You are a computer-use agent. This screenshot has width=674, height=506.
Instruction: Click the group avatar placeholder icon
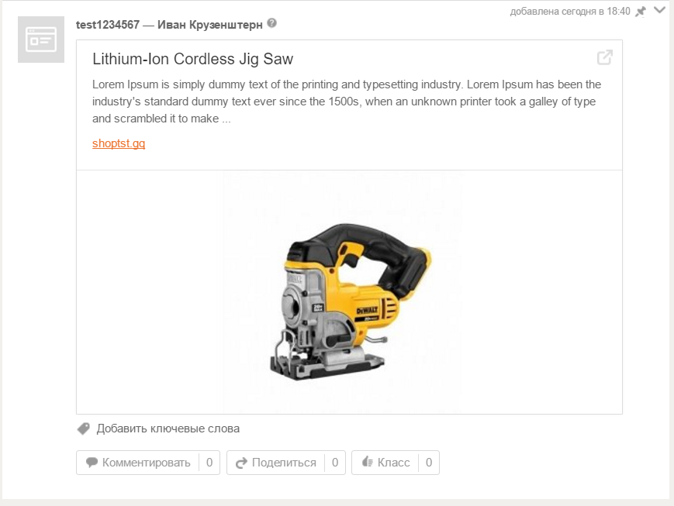pyautogui.click(x=41, y=40)
